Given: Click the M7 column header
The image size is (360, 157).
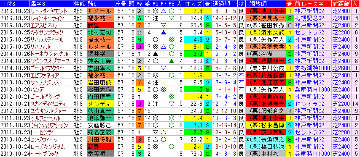Looking at the screenshot, I should (164, 4).
